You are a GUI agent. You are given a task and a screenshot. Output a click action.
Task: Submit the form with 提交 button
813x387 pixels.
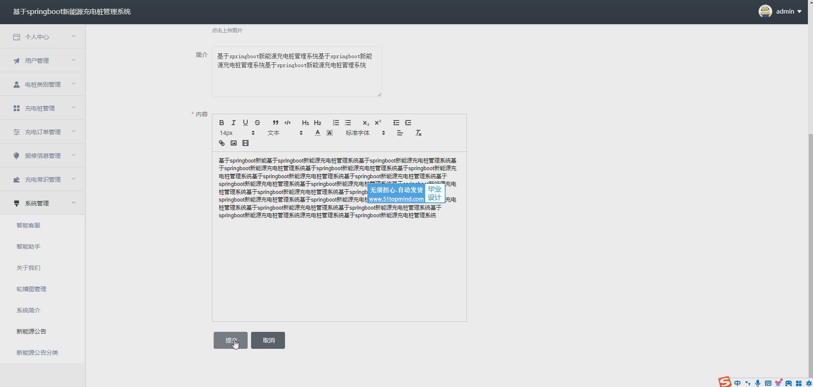(231, 340)
